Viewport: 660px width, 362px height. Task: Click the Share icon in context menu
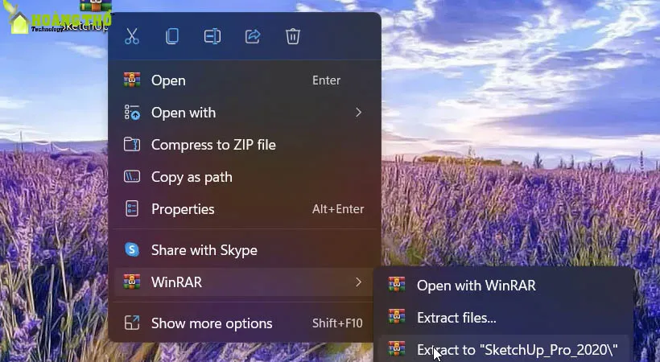(253, 37)
